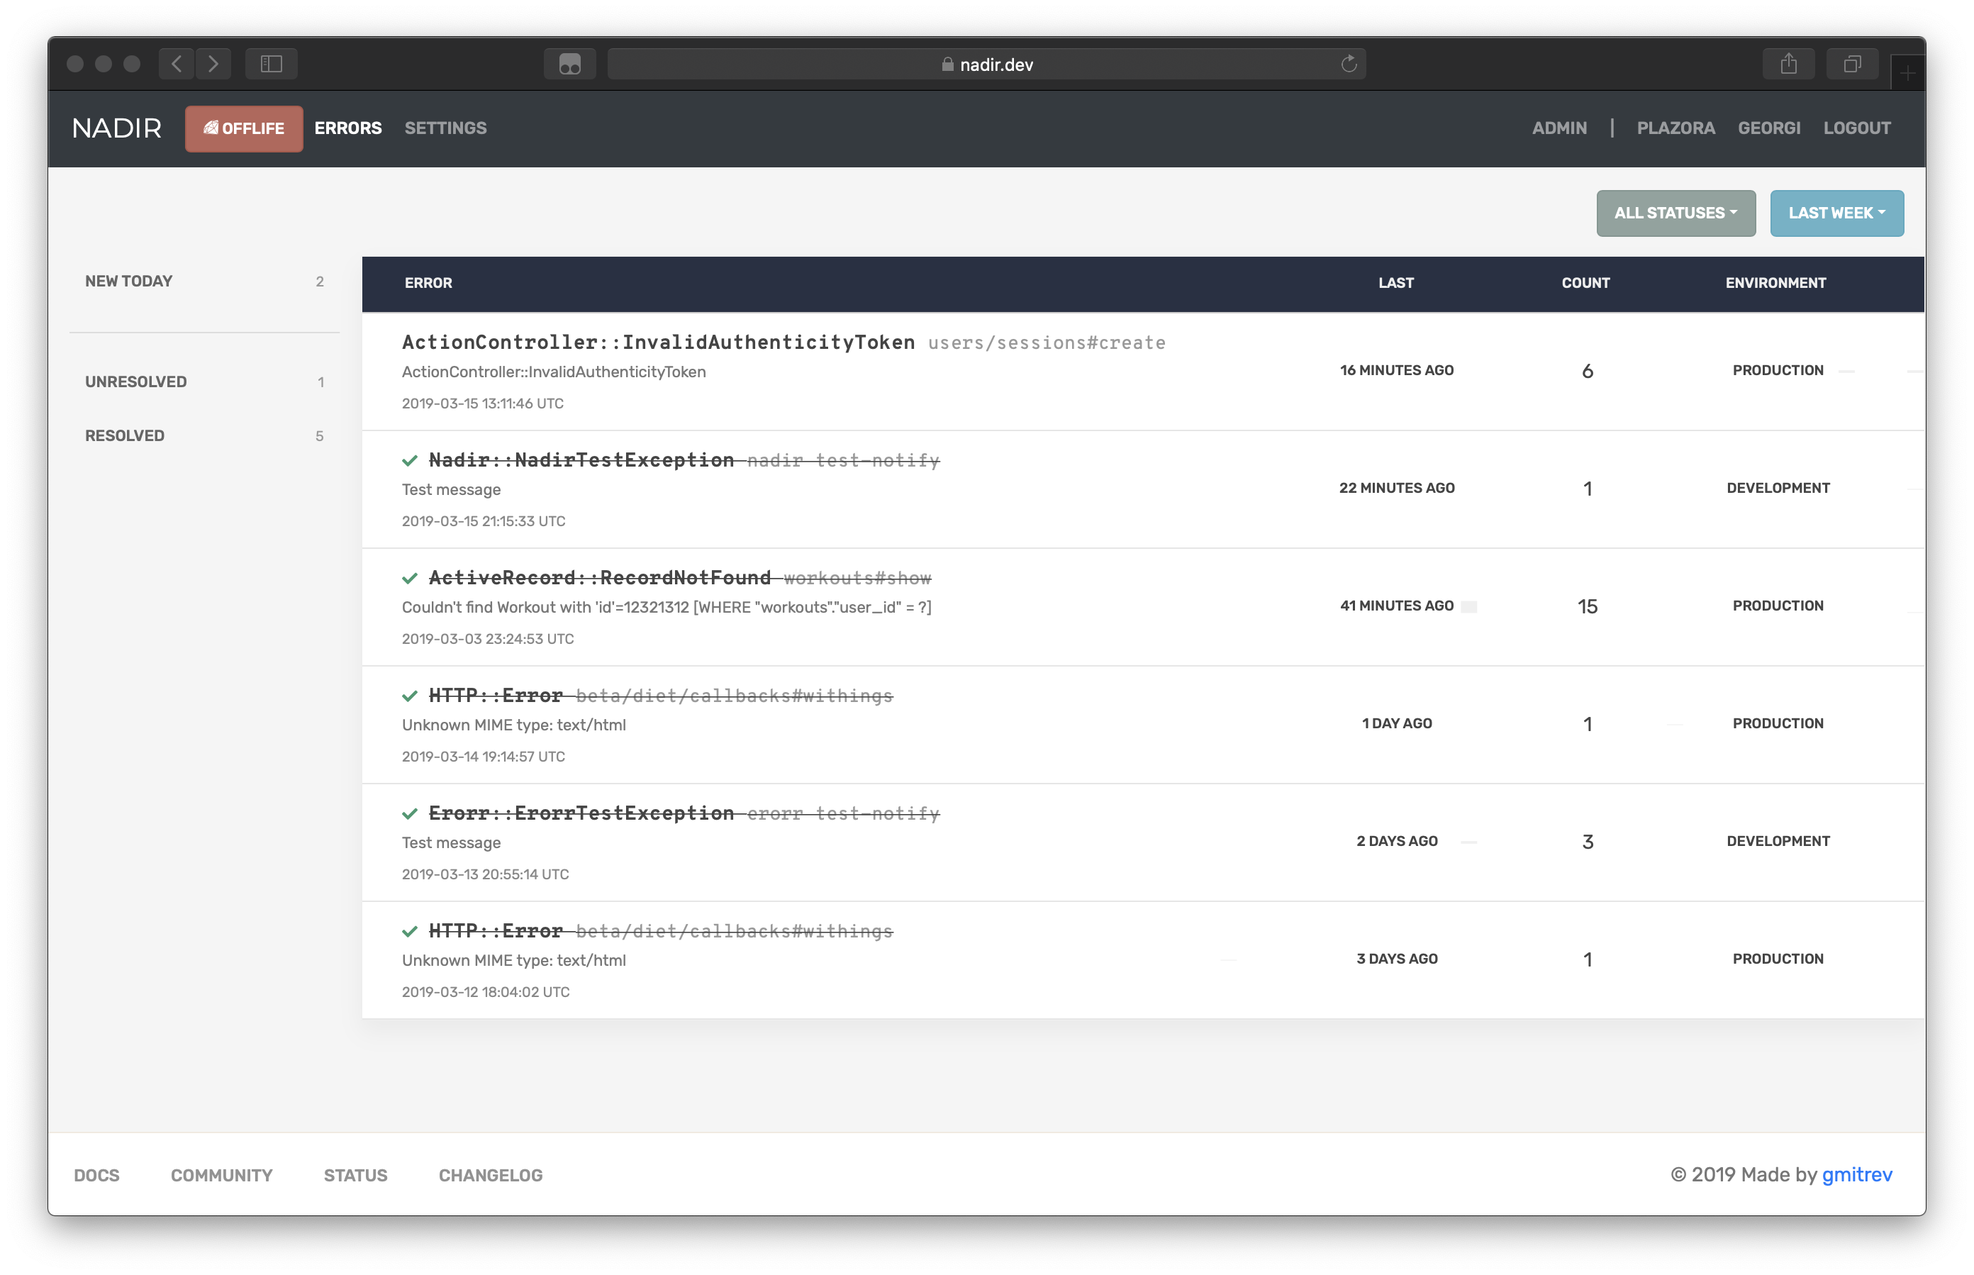1974x1275 pixels.
Task: Click green checkmark on ActiveRecord::RecordNotFound
Action: pyautogui.click(x=410, y=578)
